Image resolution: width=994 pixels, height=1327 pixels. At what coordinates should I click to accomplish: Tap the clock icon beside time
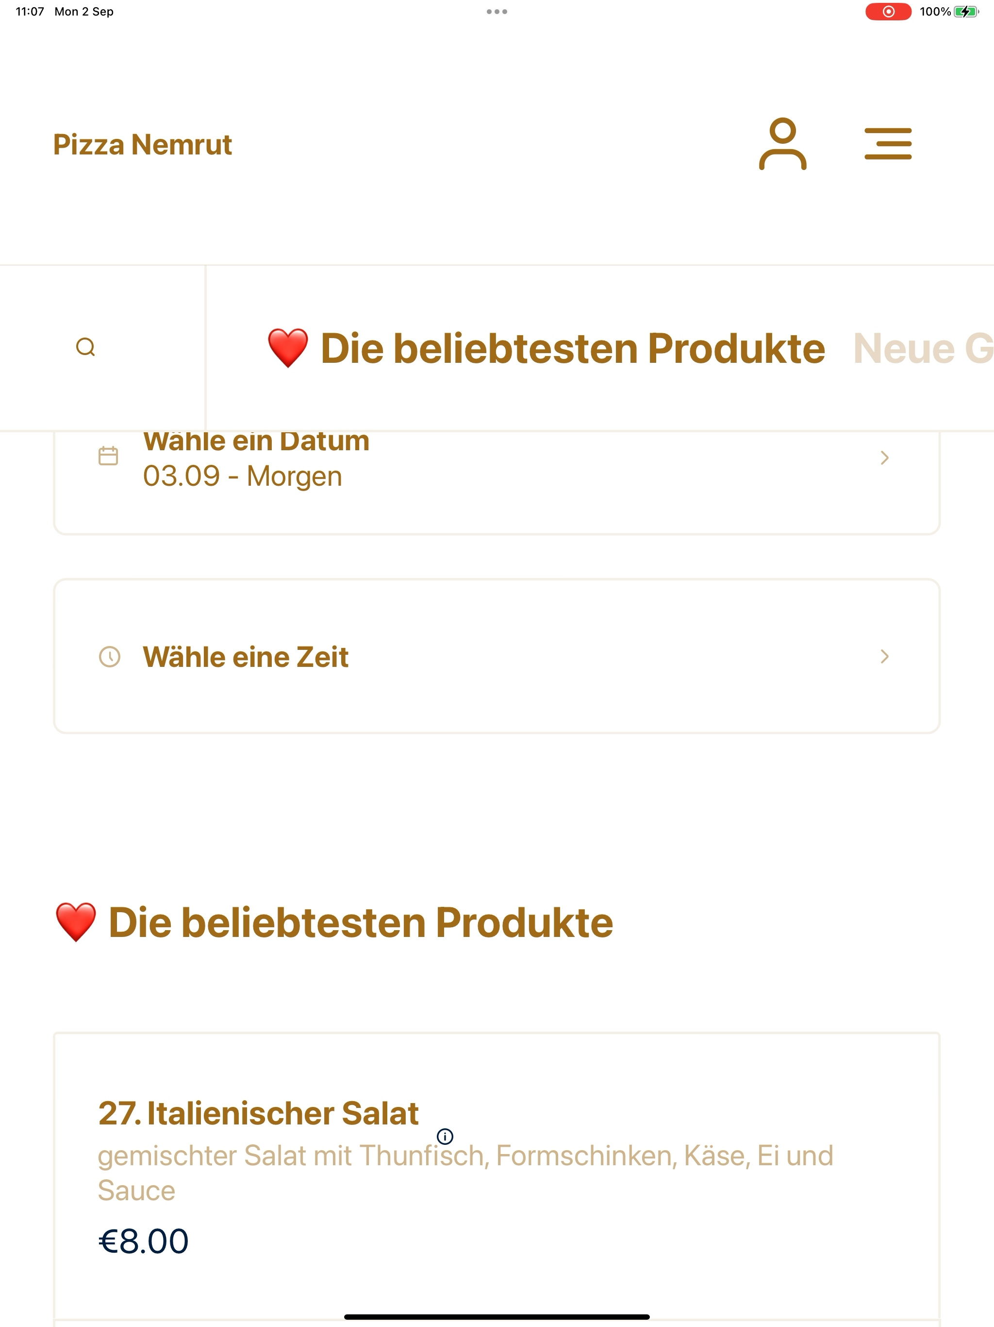(109, 656)
